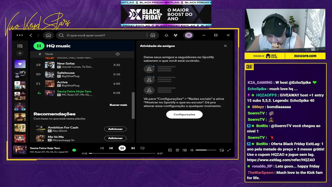Add 'Me Vs Me' via Adicionar
332x187 pixels.
point(115,138)
